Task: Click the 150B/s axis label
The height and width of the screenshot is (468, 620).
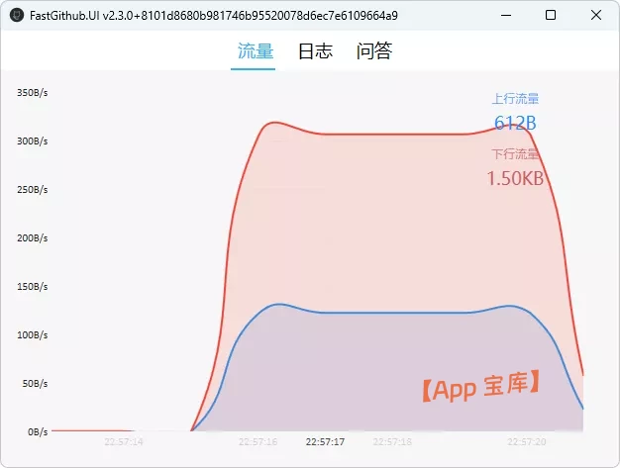Action: 33,287
